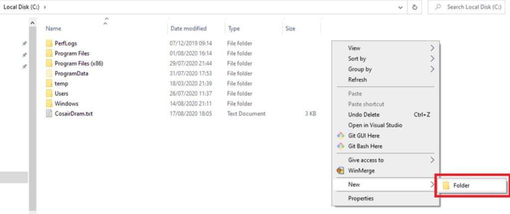Open the Group by menu entry
This screenshot has width=510, height=214.
pyautogui.click(x=386, y=69)
